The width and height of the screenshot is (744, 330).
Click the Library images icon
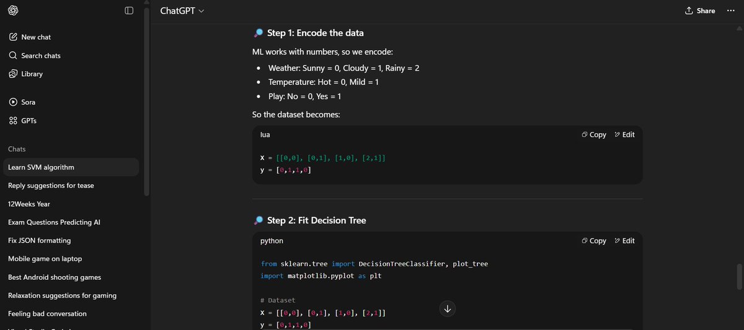click(13, 74)
